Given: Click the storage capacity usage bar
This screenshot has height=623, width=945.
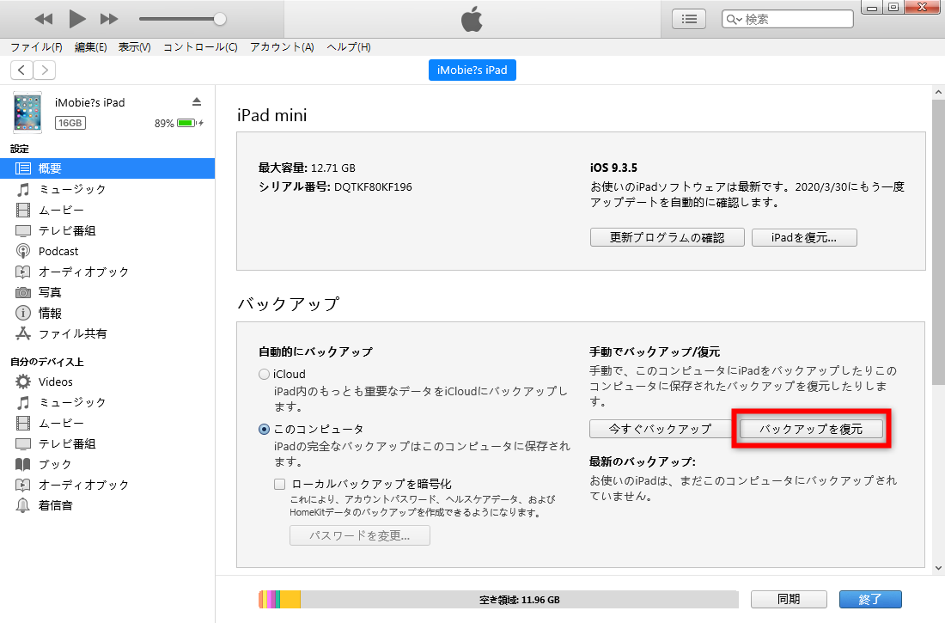Looking at the screenshot, I should [498, 600].
